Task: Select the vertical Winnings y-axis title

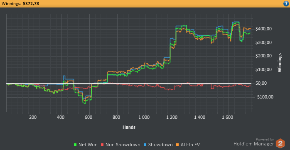Action: pos(280,62)
